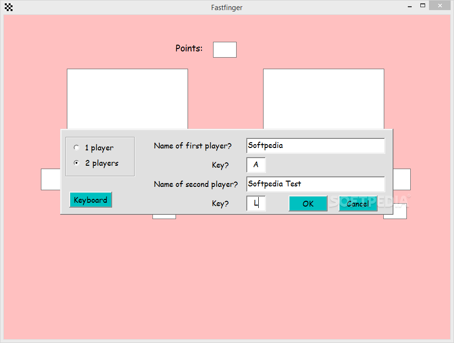
Task: Click the 'Name of second player?' label
Action: coord(196,184)
